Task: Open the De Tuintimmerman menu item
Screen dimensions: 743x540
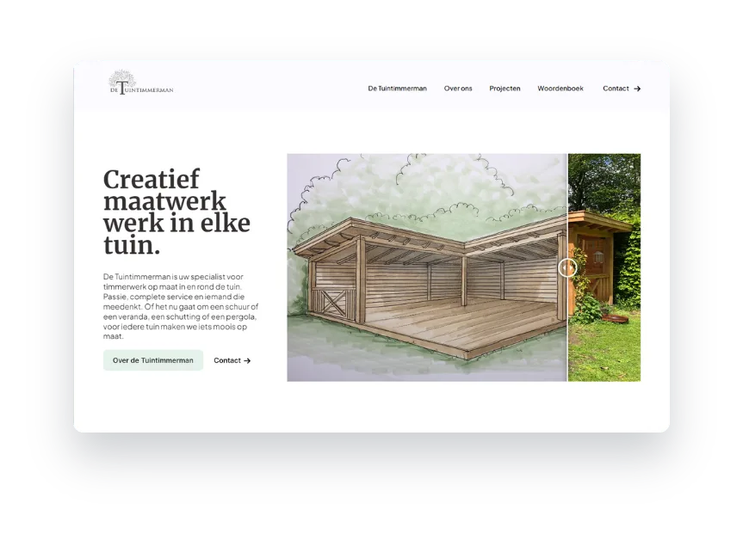Action: point(397,89)
